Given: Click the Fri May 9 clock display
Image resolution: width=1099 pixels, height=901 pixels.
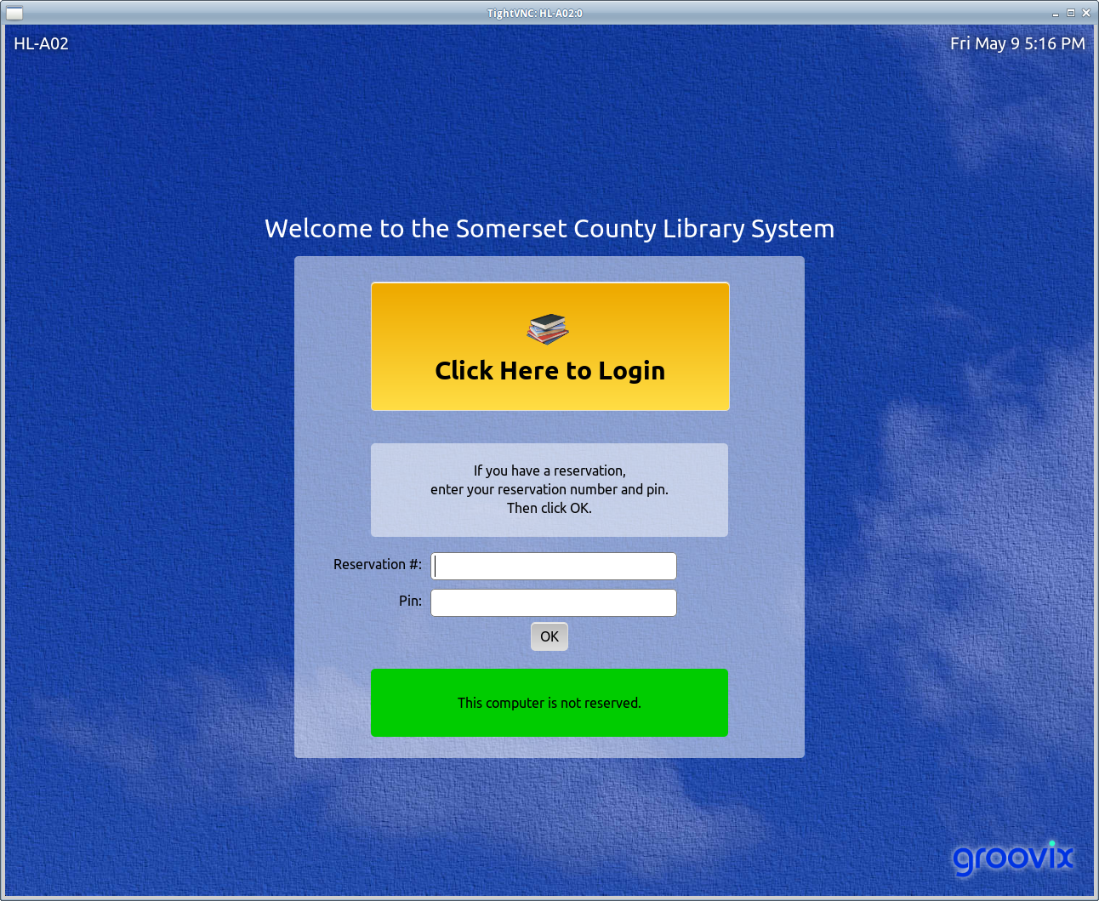Looking at the screenshot, I should (x=1017, y=43).
